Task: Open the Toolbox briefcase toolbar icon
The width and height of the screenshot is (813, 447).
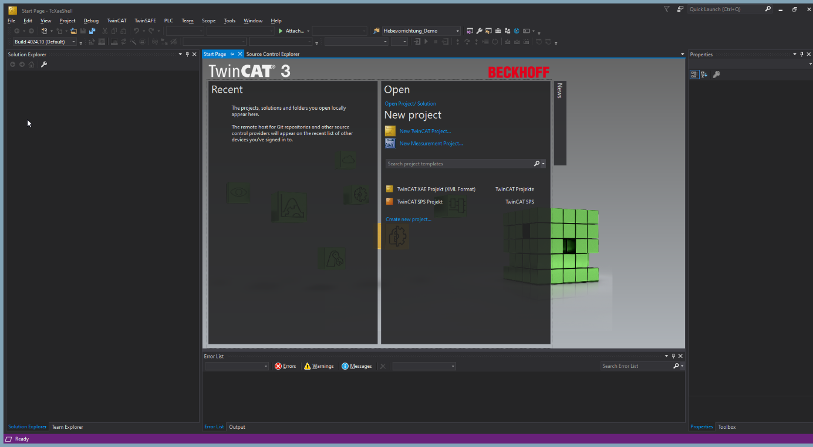Action: (x=498, y=31)
